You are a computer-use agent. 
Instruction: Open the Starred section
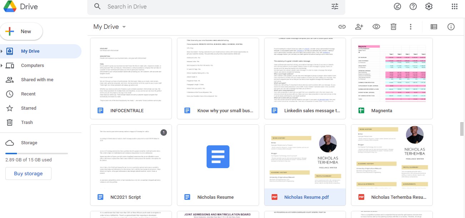28,108
